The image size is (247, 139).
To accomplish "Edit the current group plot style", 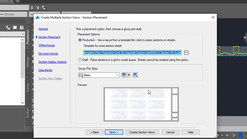I will (124, 75).
